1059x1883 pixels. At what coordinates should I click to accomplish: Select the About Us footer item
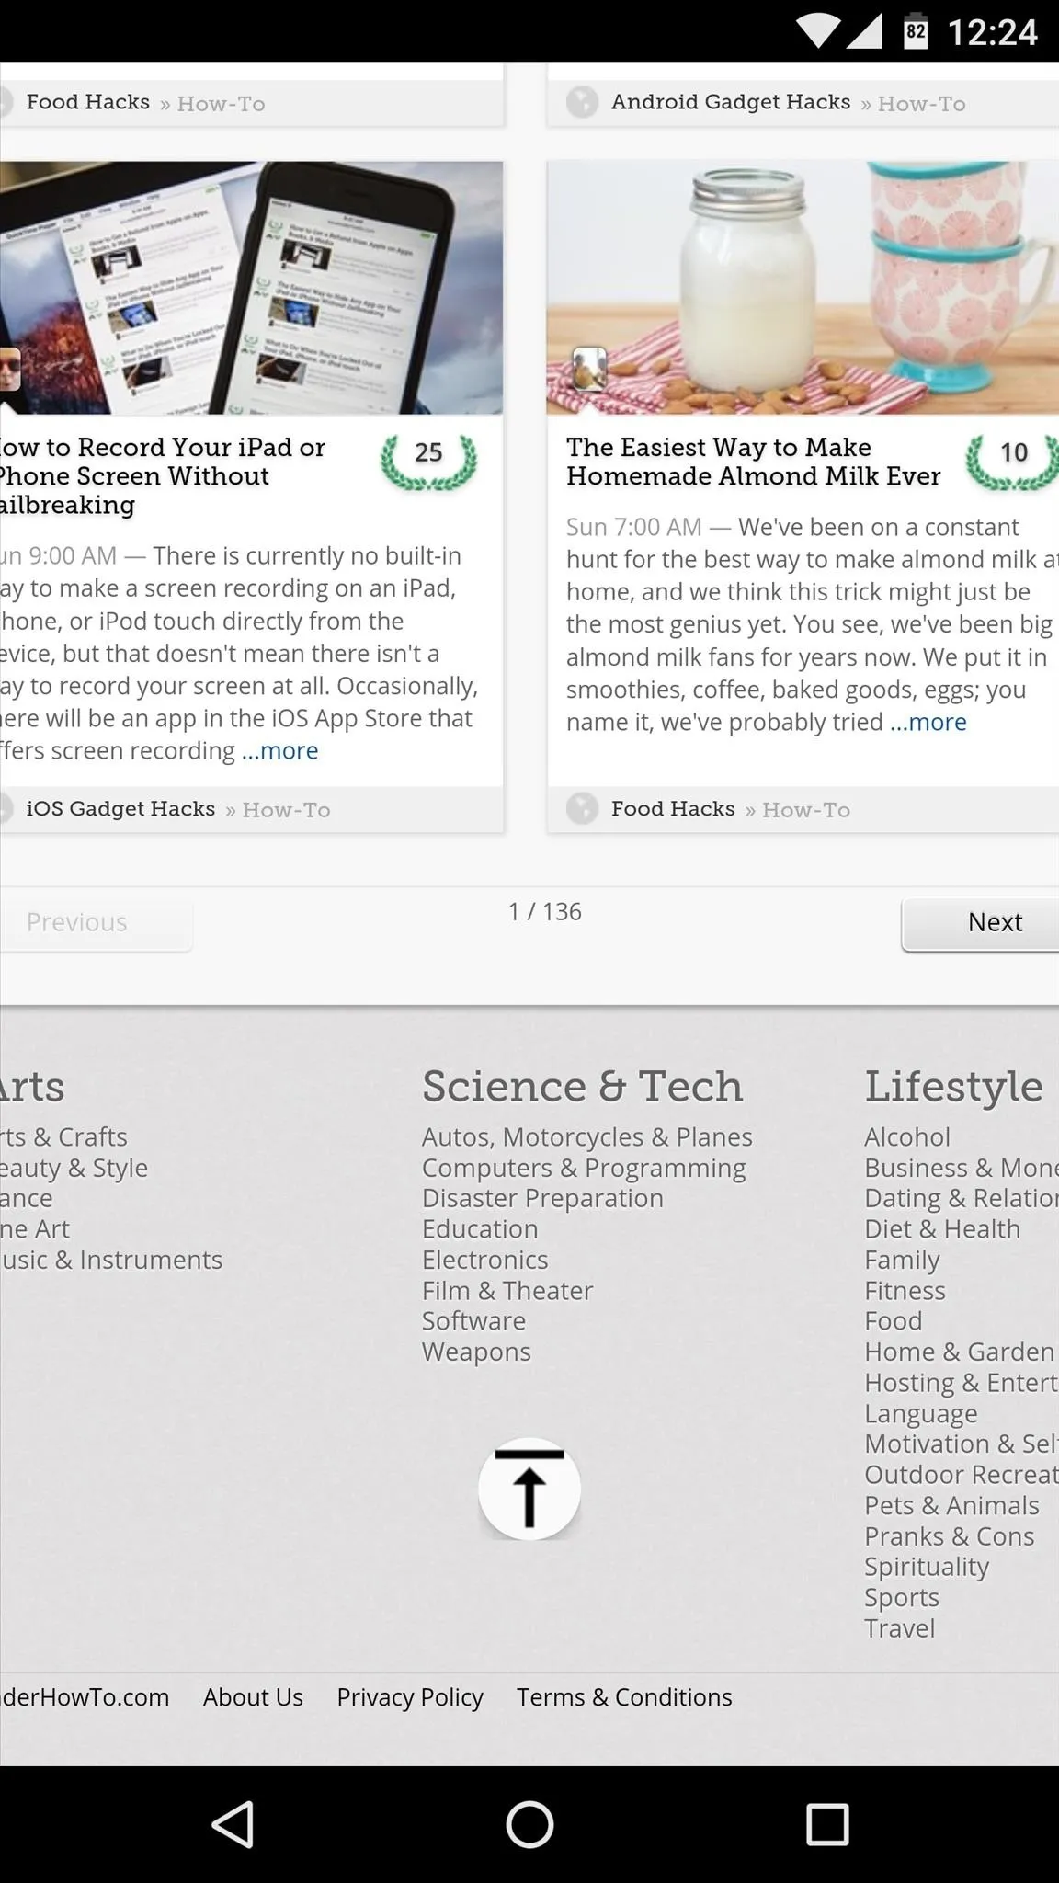point(253,1697)
